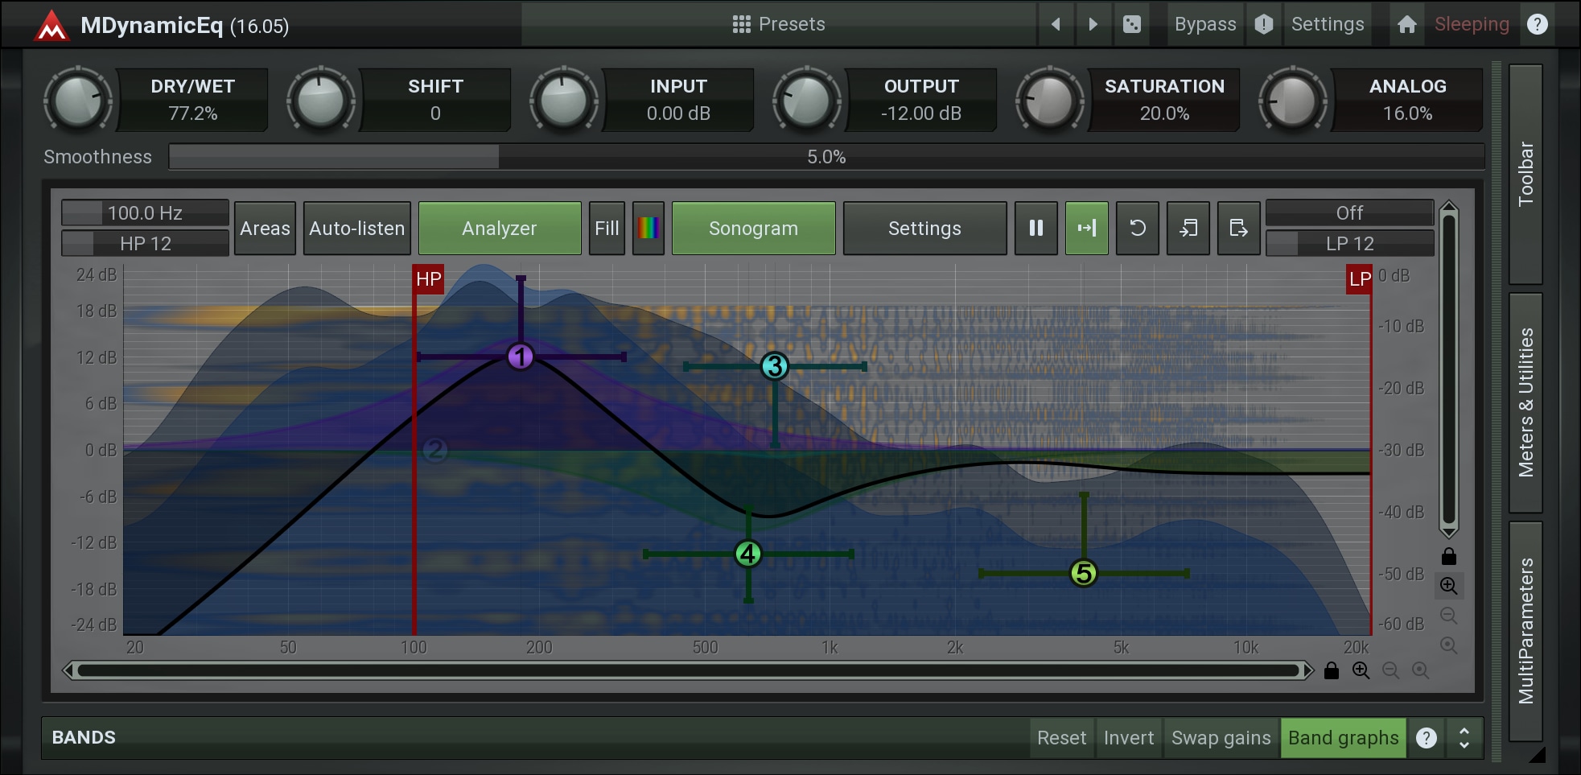Image resolution: width=1581 pixels, height=775 pixels.
Task: Click the horizontal scrollbar left arrow
Action: [69, 670]
